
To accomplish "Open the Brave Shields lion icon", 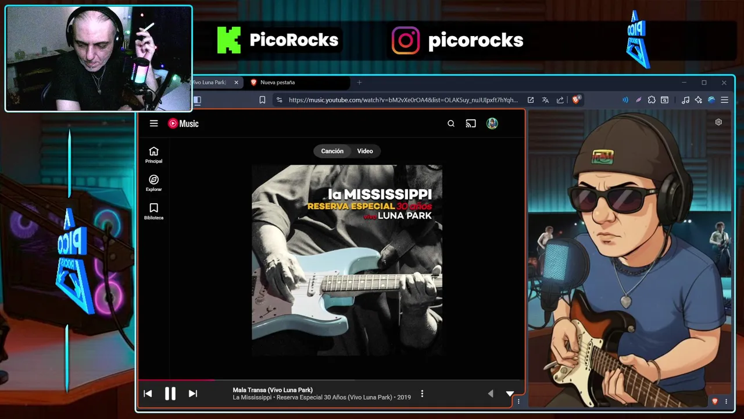I will tap(576, 100).
